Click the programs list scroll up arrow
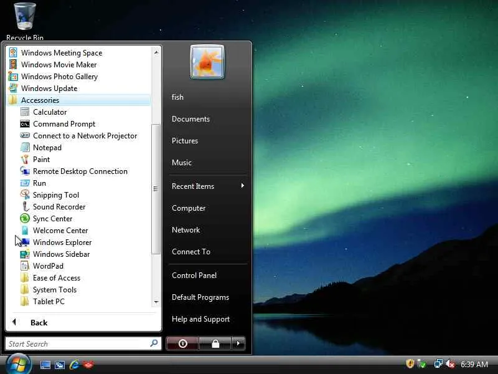Screen dimensions: 498x374 click(x=156, y=52)
